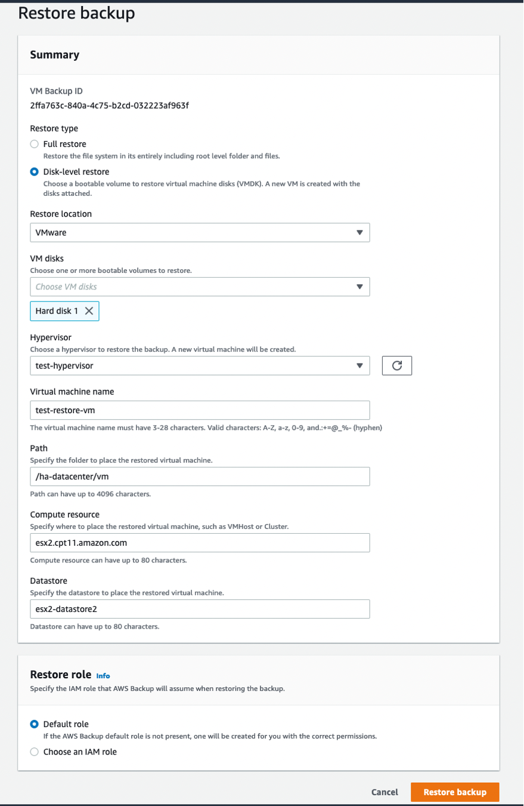Click the Restore location dropdown arrow
524x806 pixels.
point(360,232)
